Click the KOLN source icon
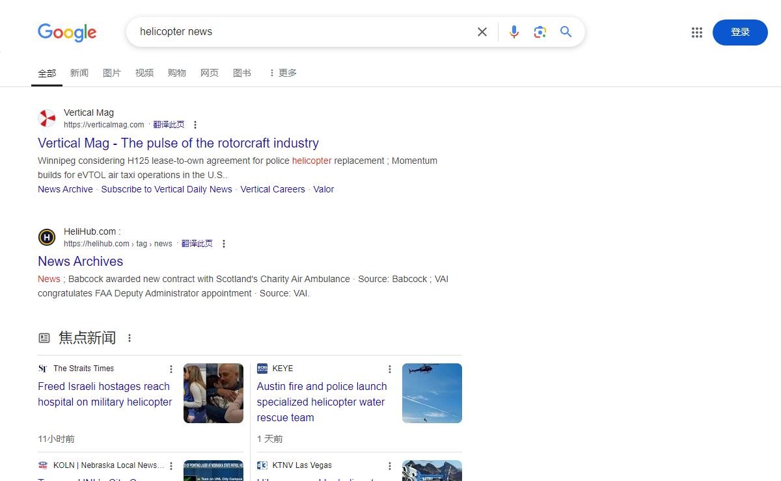The height and width of the screenshot is (481, 781). 43,465
